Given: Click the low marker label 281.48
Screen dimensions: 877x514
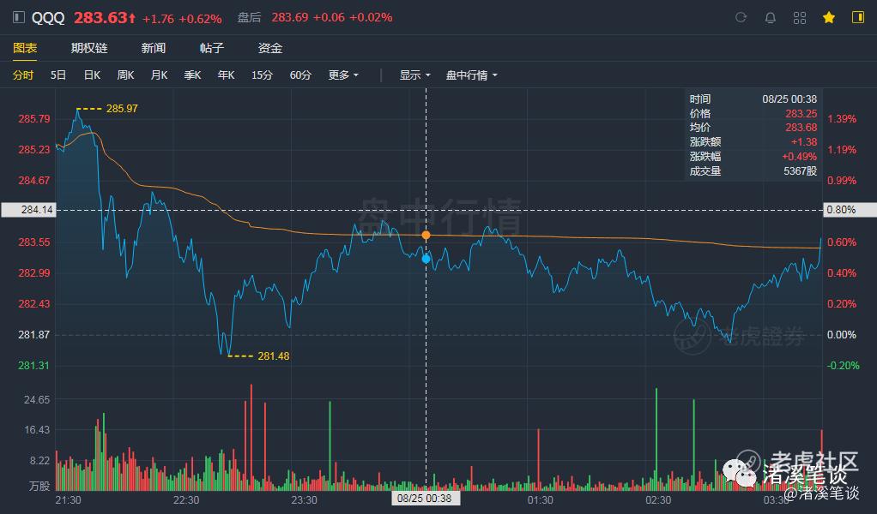Looking at the screenshot, I should point(274,356).
